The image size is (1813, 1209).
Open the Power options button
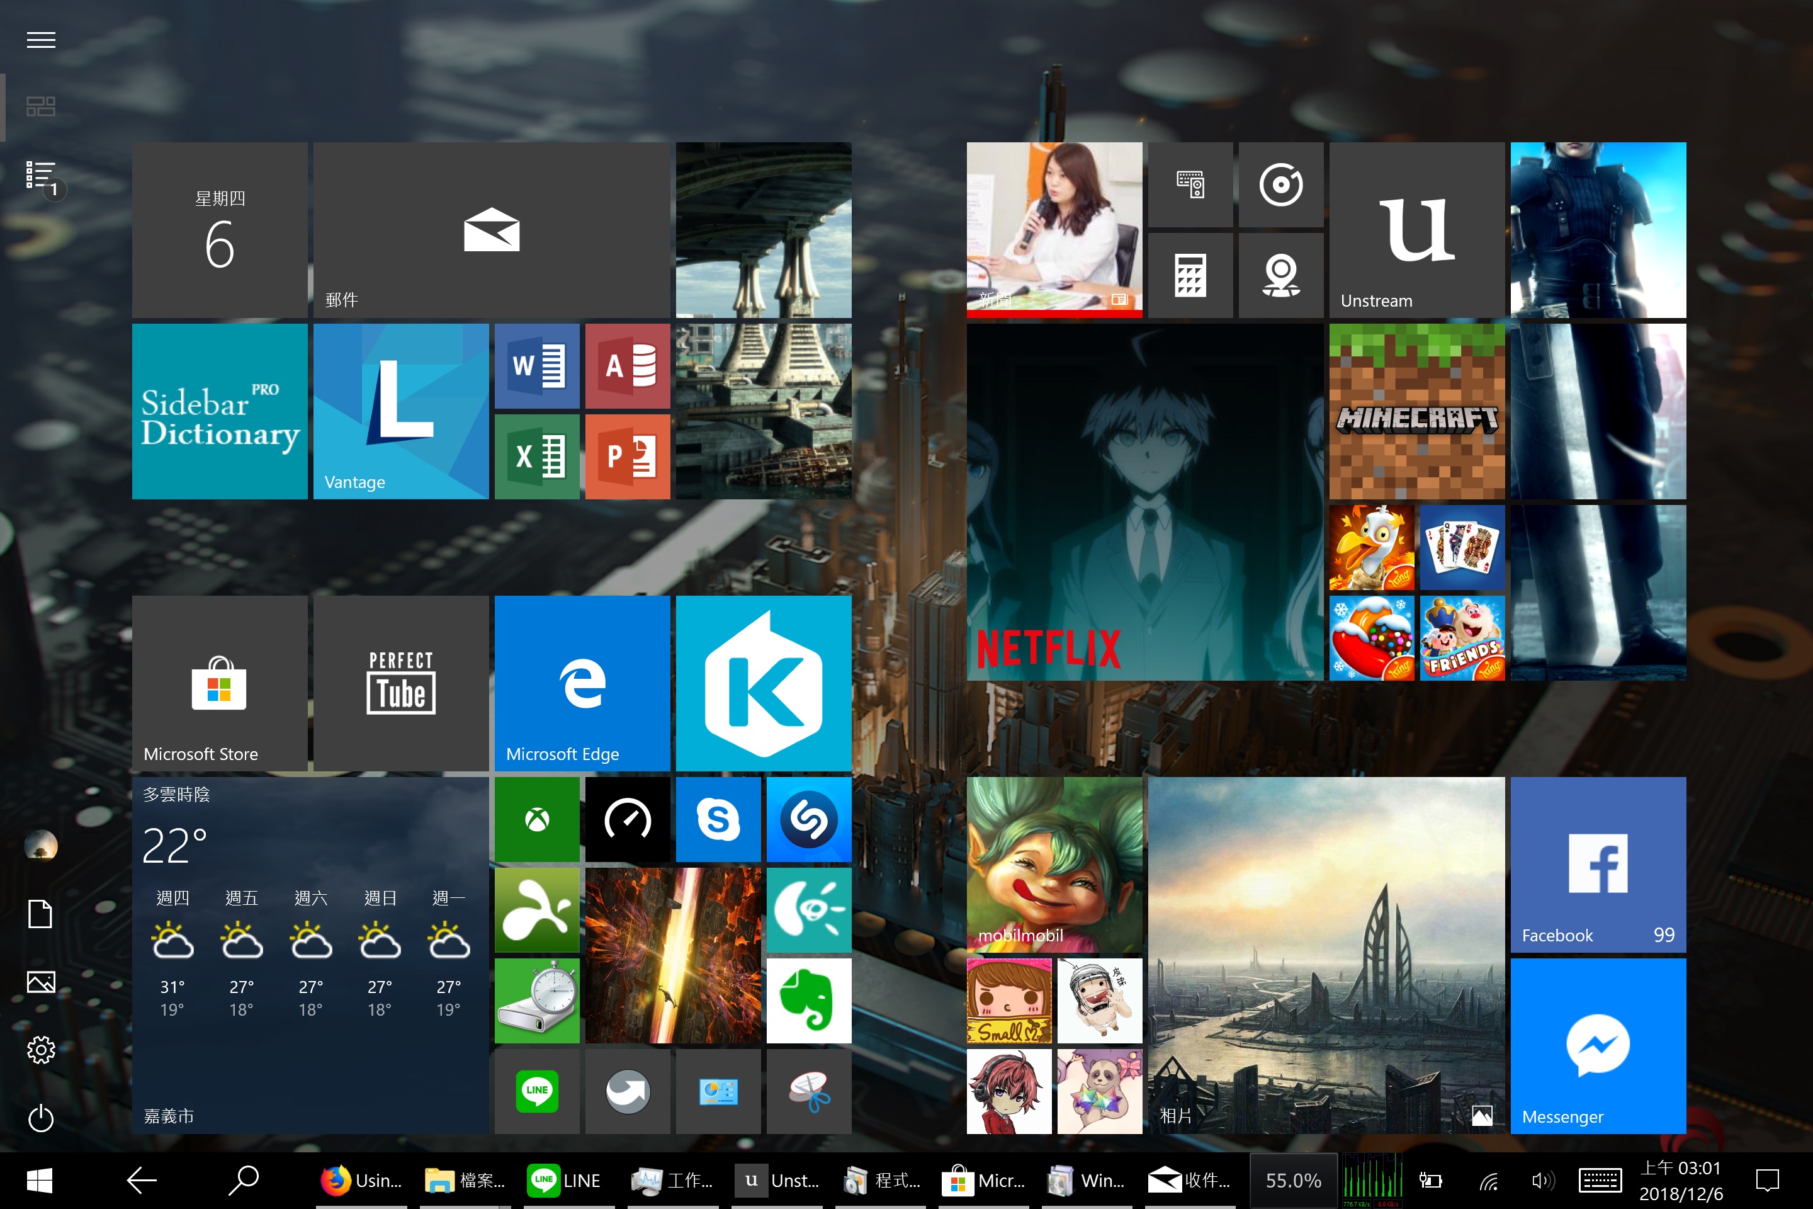pos(41,1118)
